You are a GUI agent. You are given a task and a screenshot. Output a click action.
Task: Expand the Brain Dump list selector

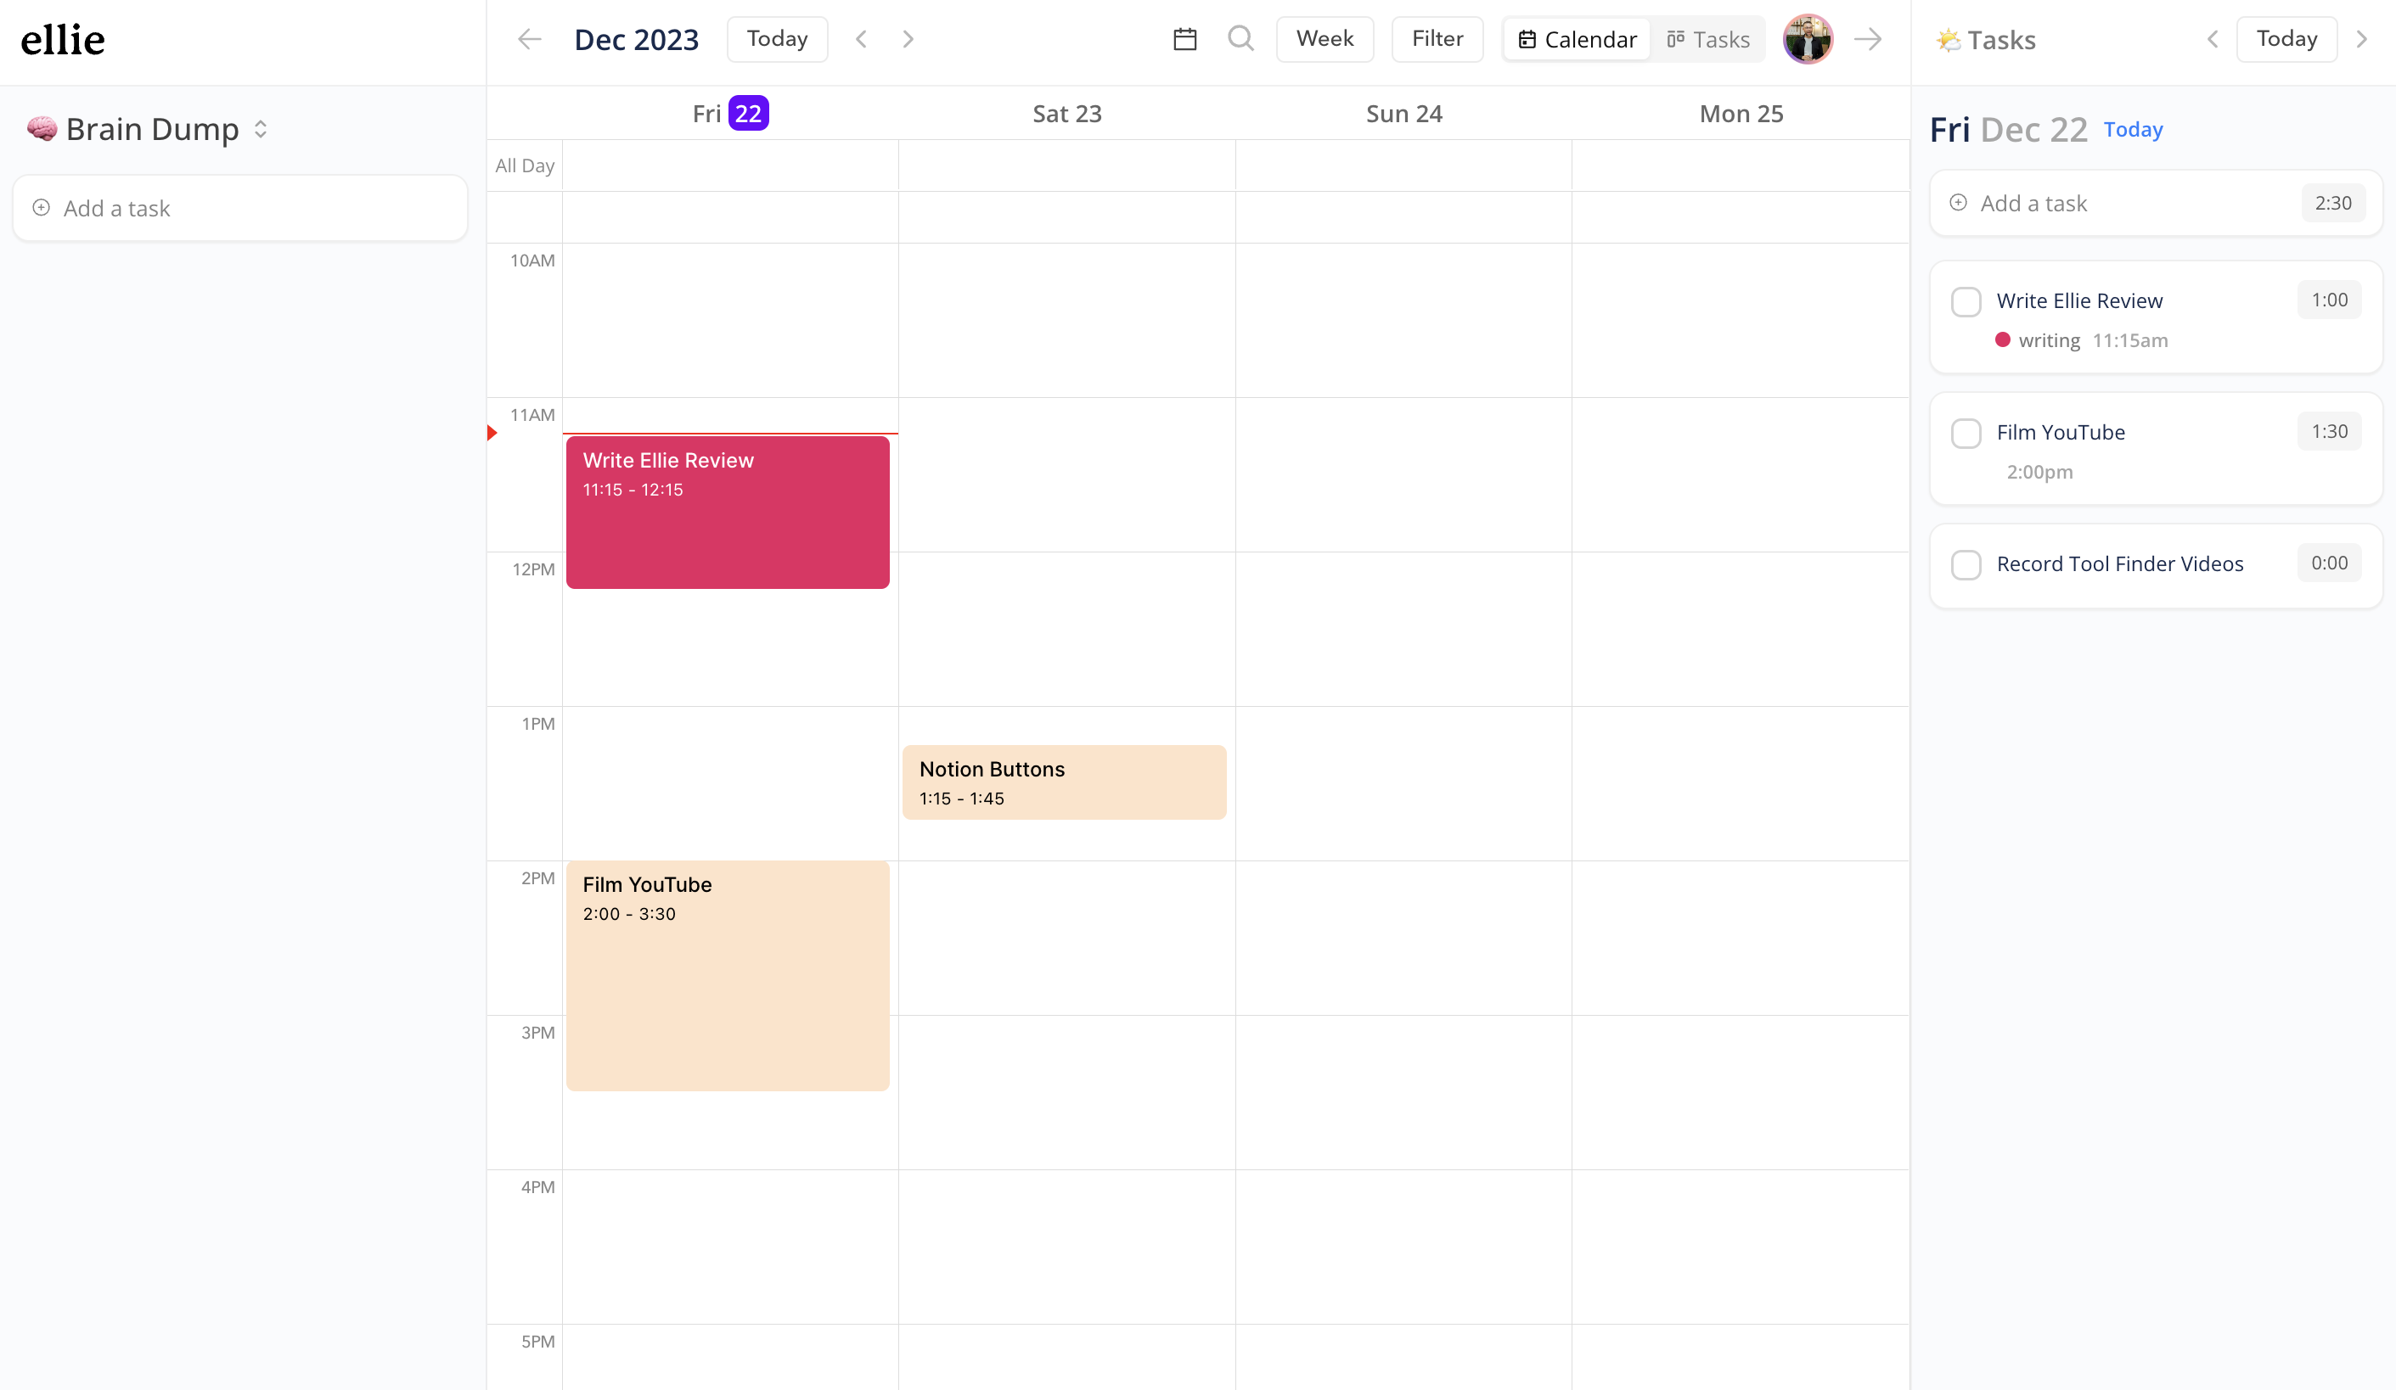point(261,129)
